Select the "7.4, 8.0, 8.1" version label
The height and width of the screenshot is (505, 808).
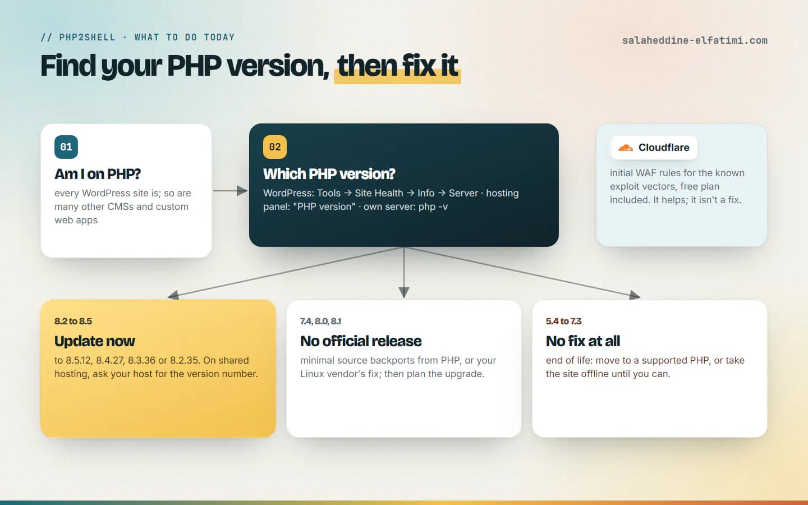(x=320, y=322)
